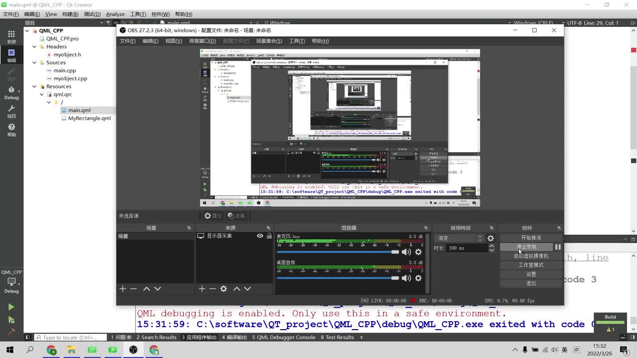Open Help mode in Qt Creator sidebar
This screenshot has height=358, width=637.
[x=11, y=129]
